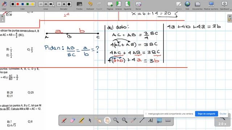232x130 pixels.
Task: Click Mostrar escritorio to show desktop
Action: click(x=211, y=5)
